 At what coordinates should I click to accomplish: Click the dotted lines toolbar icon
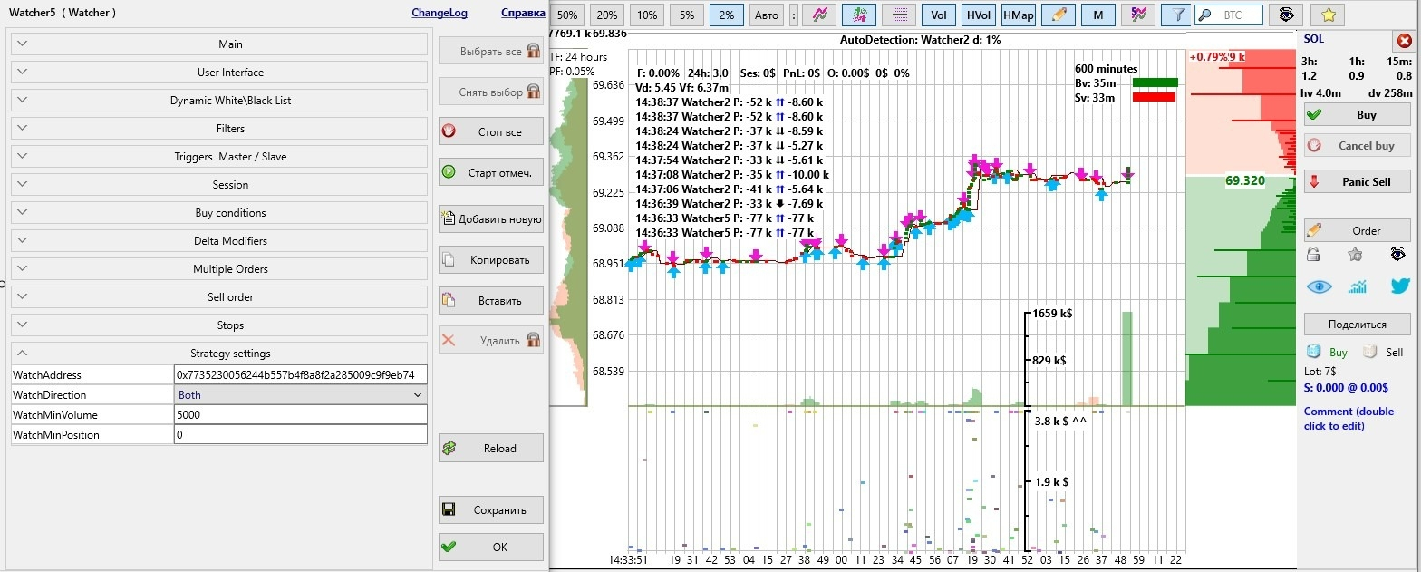899,15
